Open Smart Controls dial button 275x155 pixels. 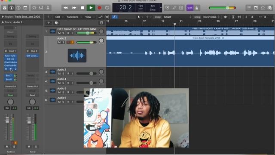(x=34, y=8)
